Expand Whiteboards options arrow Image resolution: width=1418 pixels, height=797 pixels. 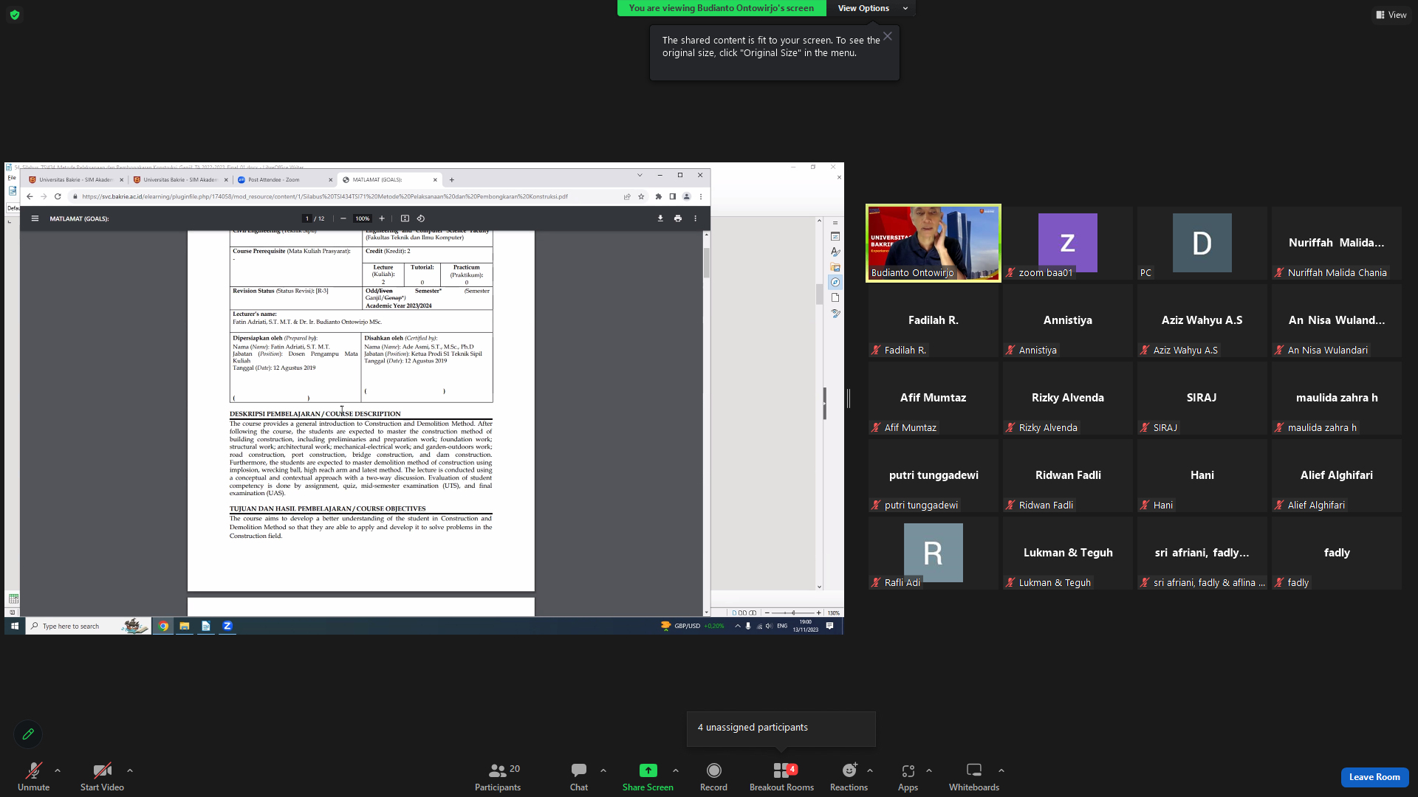(1001, 770)
